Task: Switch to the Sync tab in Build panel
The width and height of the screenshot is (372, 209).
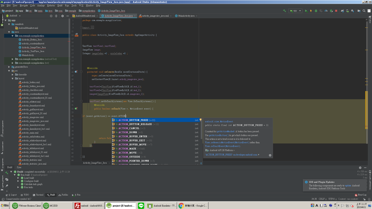Action: (19, 167)
